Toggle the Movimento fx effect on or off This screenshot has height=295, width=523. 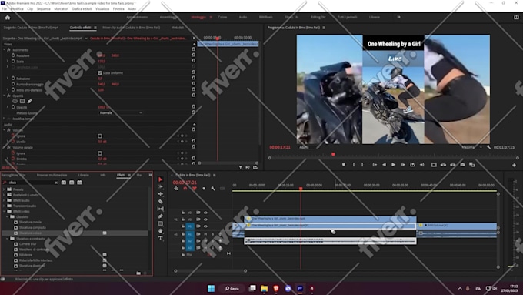(9, 50)
